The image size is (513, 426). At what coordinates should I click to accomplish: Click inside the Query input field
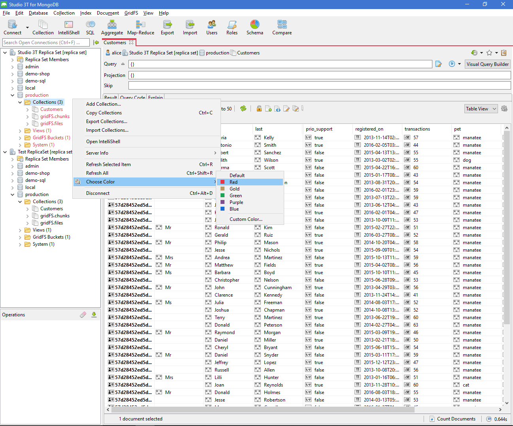click(277, 64)
